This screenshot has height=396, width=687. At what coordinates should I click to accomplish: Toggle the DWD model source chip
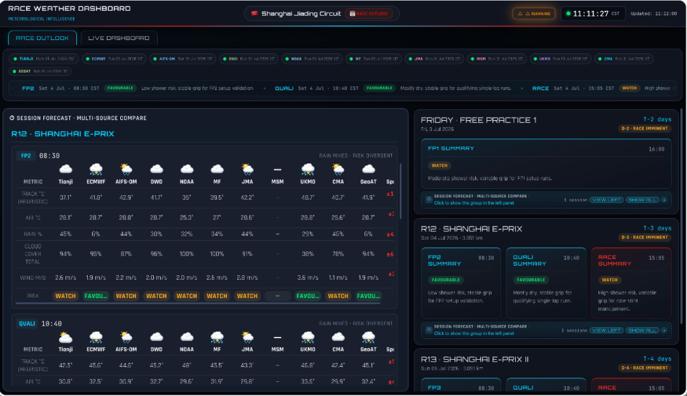pos(249,58)
